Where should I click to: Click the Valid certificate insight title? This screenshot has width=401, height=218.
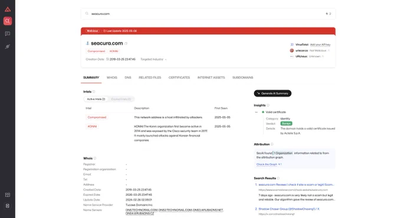pos(276,112)
